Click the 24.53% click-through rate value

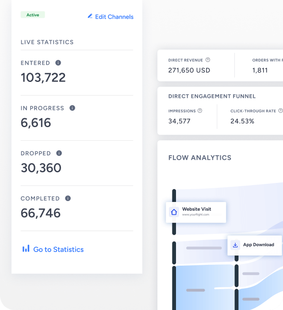click(x=242, y=121)
